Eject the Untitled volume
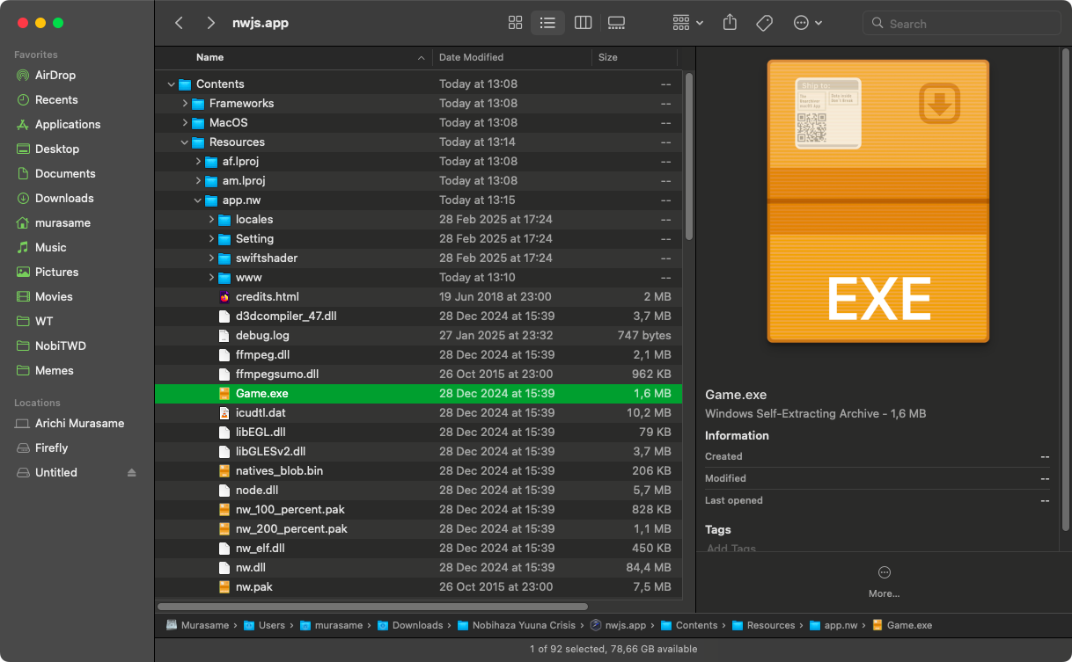The width and height of the screenshot is (1072, 662). (132, 473)
